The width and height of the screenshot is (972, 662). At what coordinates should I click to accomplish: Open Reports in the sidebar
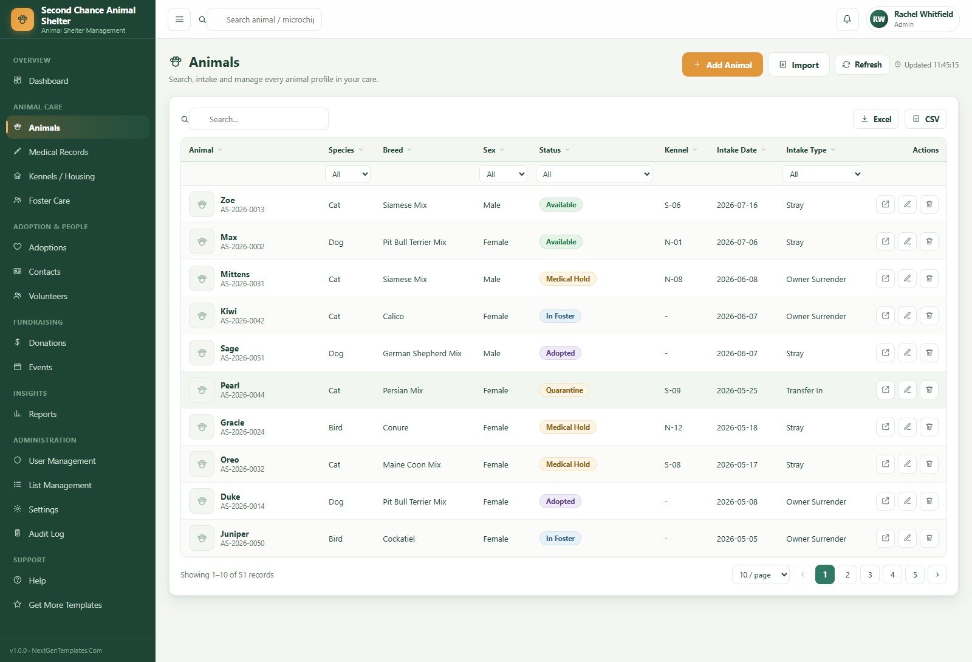tap(78, 414)
